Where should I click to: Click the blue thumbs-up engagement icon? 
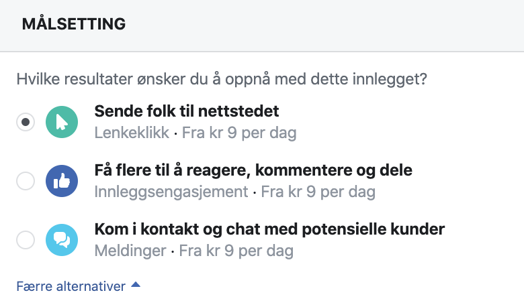point(62,181)
